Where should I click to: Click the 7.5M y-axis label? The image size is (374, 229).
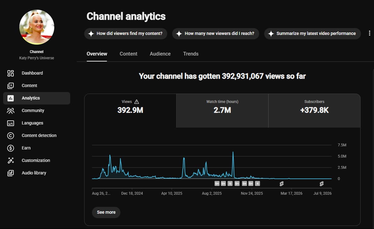coord(342,145)
